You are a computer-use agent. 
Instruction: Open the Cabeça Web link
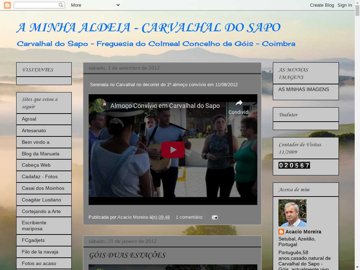(36, 165)
